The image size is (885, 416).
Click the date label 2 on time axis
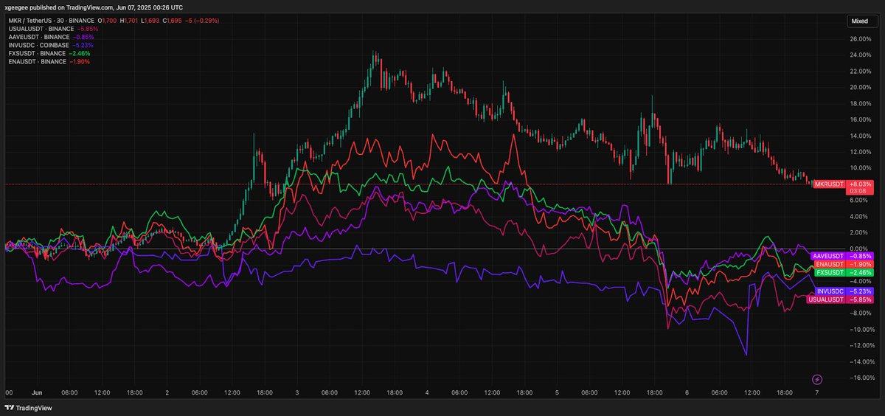pos(167,393)
